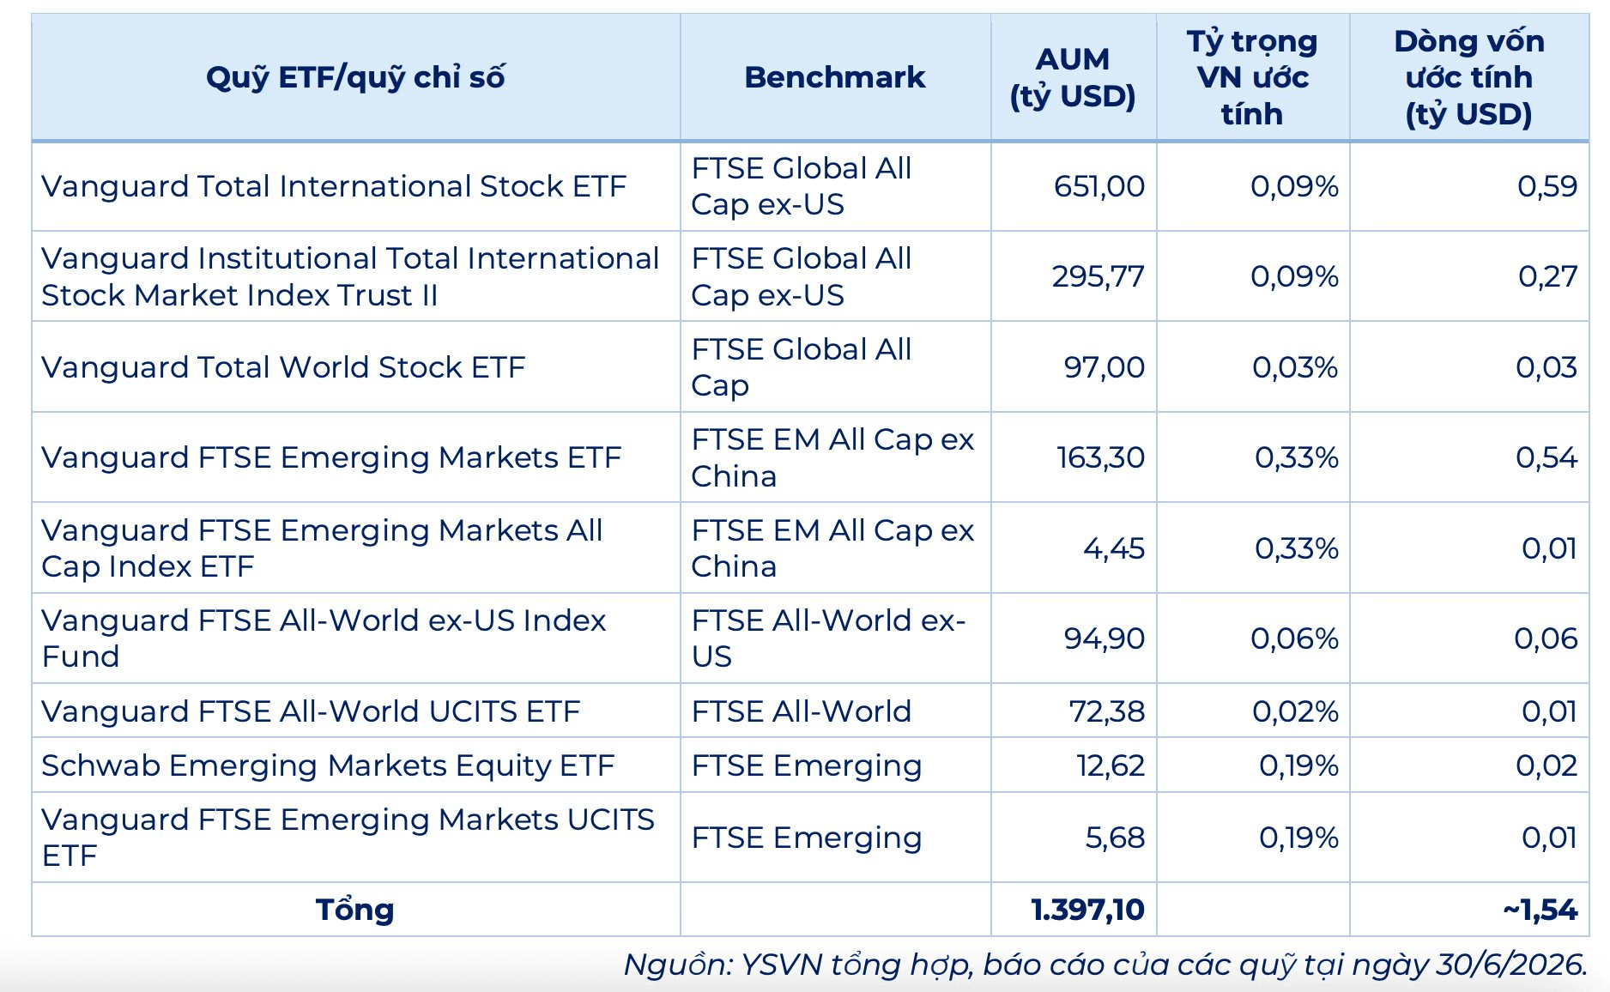Click the Tổng total row label
The image size is (1610, 992).
(x=355, y=910)
